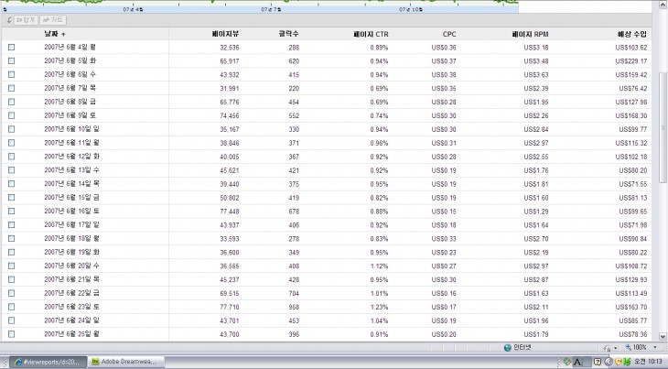Screen dimensions: 668x369
Task: Check the box for 2007년 6월 4일 row
Action: coord(12,47)
